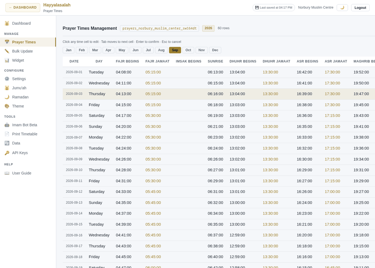Select the Sep month tab

coord(175,50)
